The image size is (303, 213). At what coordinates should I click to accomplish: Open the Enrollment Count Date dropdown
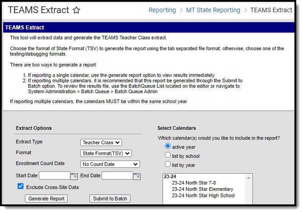(110, 164)
